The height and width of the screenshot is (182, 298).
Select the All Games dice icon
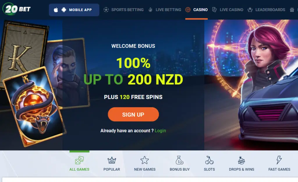click(79, 160)
